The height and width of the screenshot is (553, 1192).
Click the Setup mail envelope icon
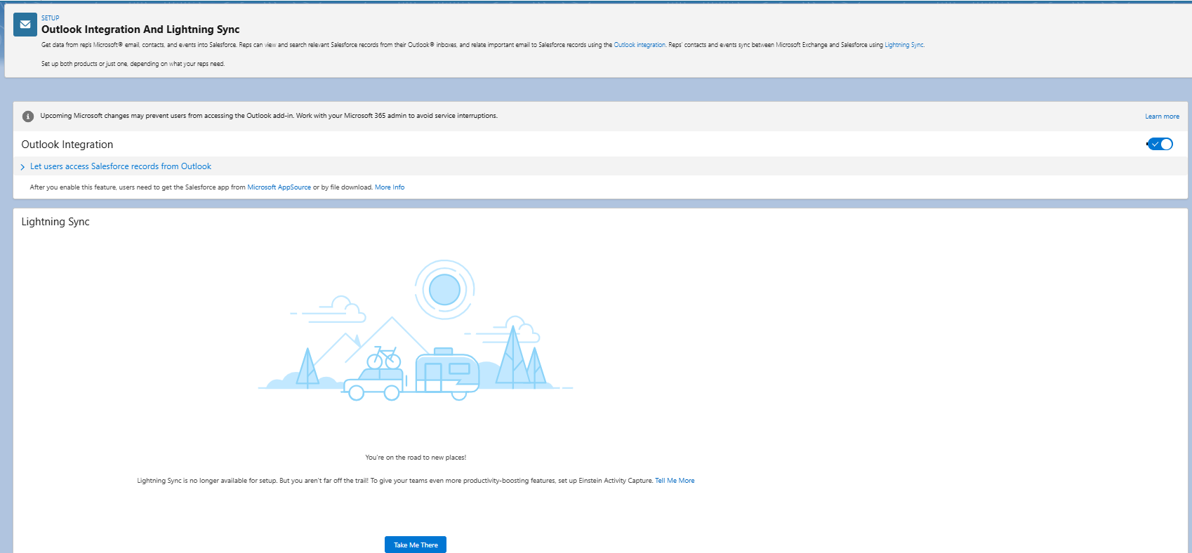(25, 25)
